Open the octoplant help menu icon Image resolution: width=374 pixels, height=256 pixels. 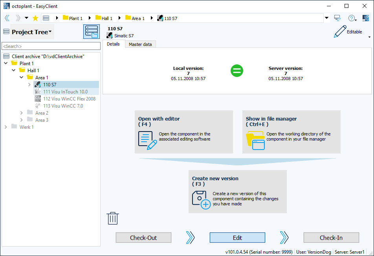[x=352, y=18]
